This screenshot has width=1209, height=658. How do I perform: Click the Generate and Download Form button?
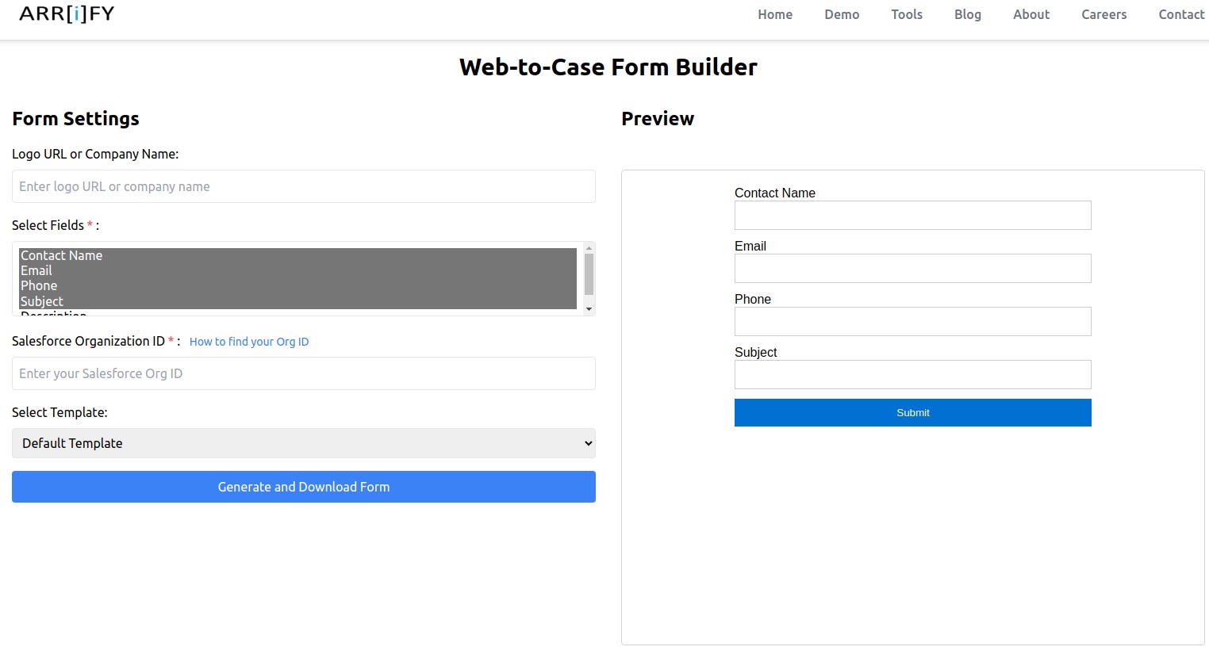click(x=303, y=486)
